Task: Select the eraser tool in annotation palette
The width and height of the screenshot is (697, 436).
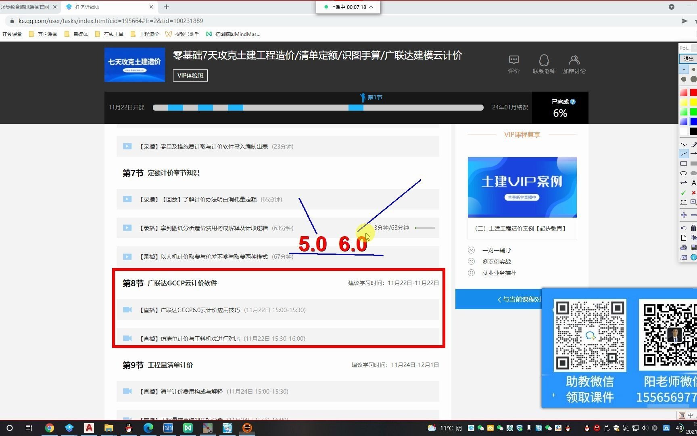Action: [693, 144]
